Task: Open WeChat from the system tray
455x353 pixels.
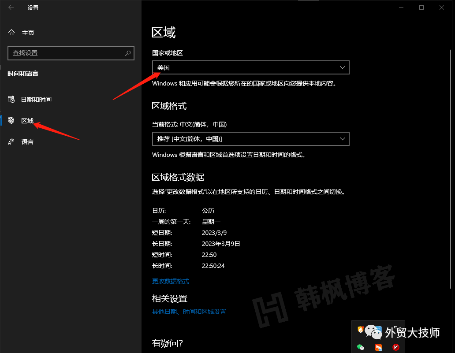Action: pyautogui.click(x=373, y=331)
